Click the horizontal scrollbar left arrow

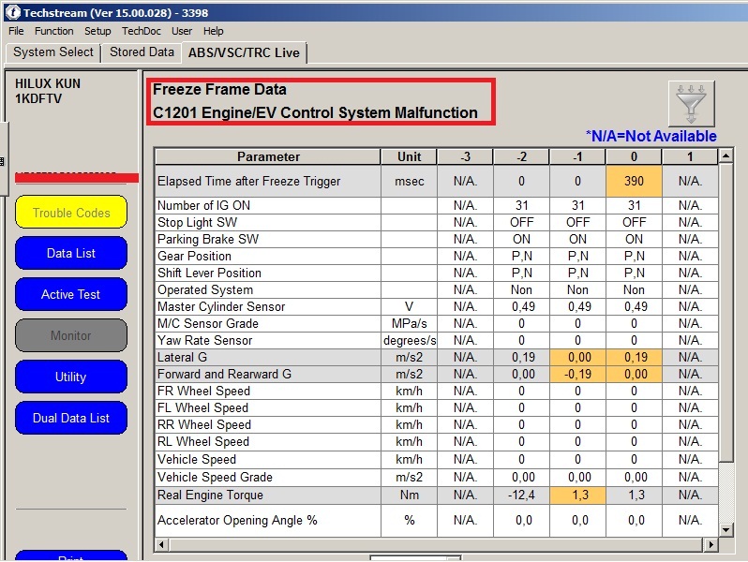[162, 544]
